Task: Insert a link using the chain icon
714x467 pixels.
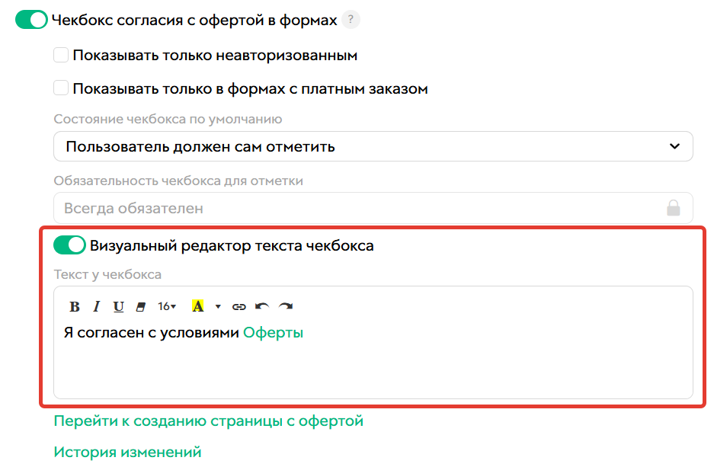Action: coord(239,307)
